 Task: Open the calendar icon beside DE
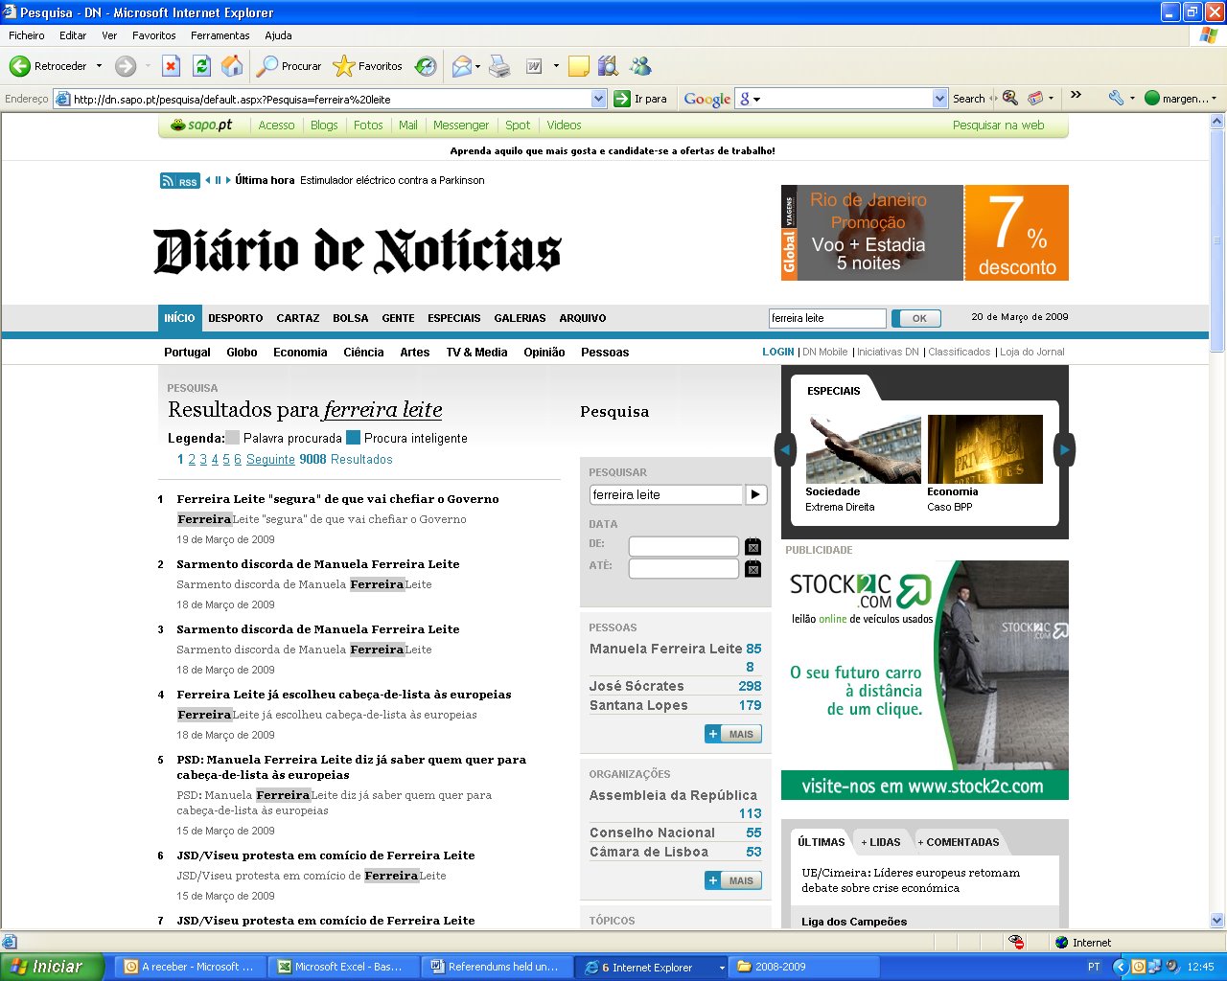pyautogui.click(x=753, y=547)
